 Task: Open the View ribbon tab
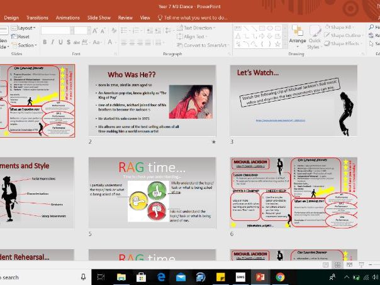click(145, 18)
